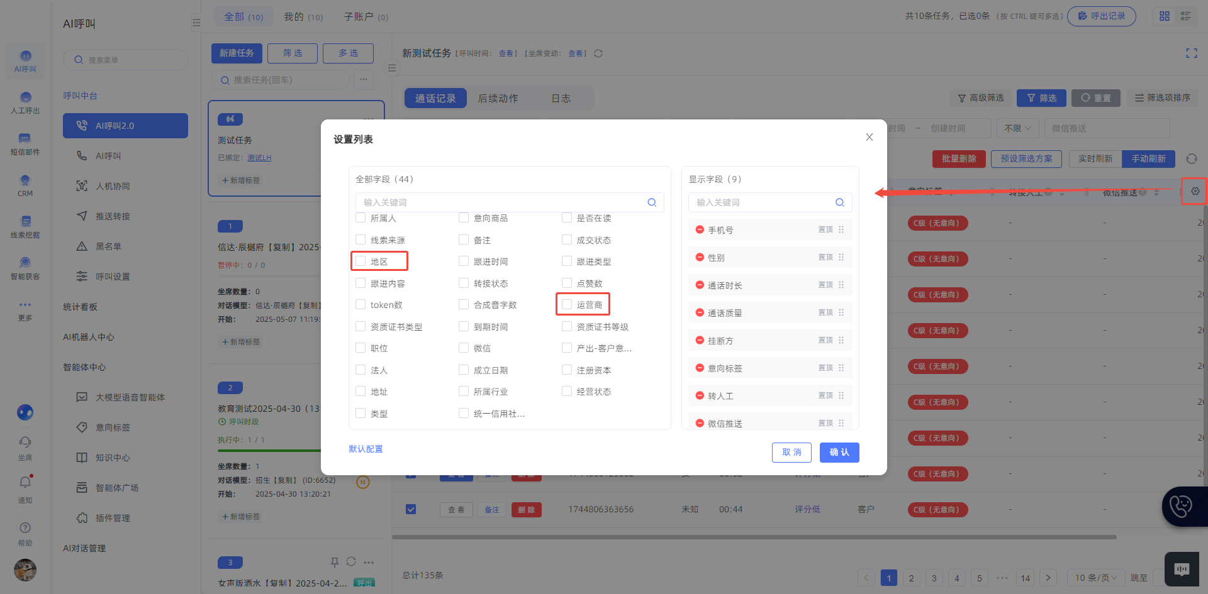Go to page 3 in pagination

tap(934, 578)
